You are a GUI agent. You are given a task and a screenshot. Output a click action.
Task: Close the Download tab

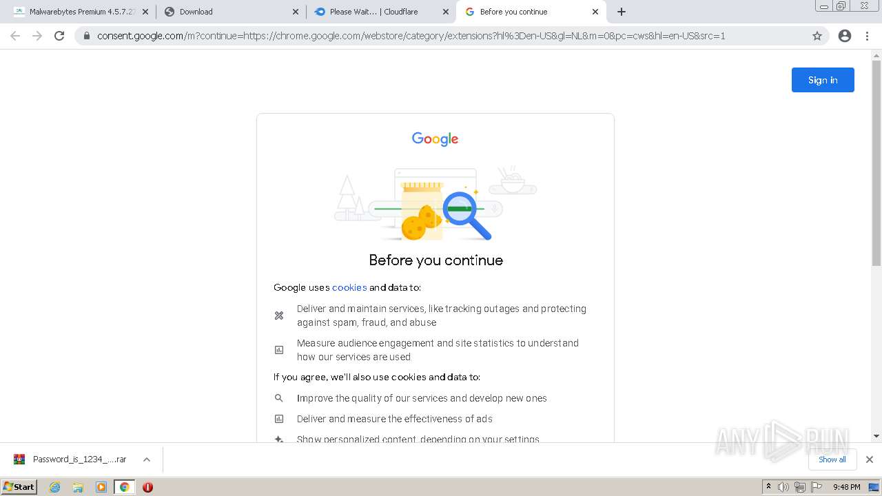click(295, 12)
